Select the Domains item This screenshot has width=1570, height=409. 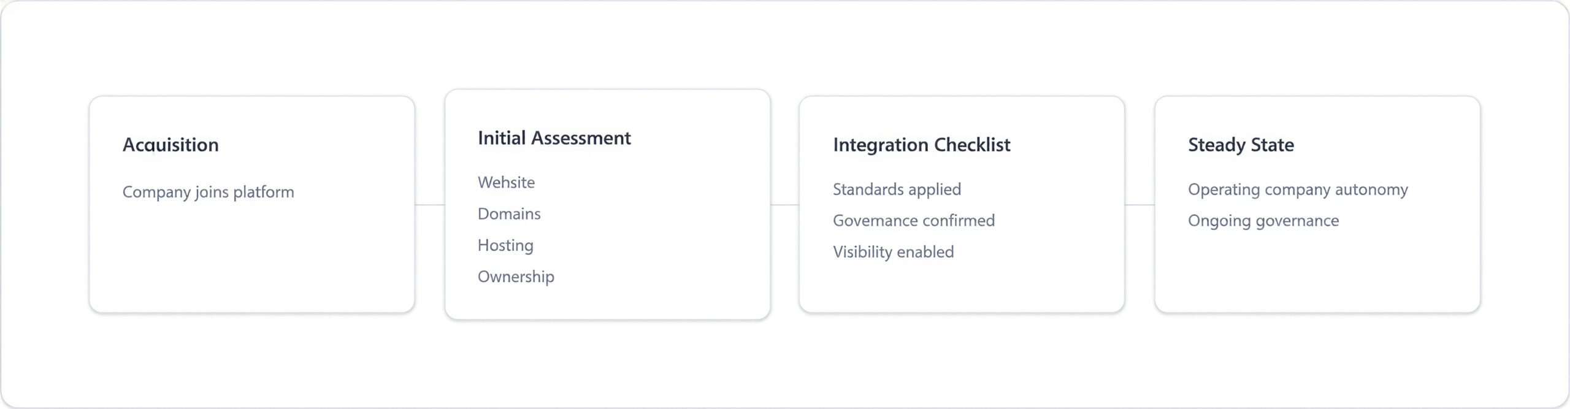click(x=509, y=214)
